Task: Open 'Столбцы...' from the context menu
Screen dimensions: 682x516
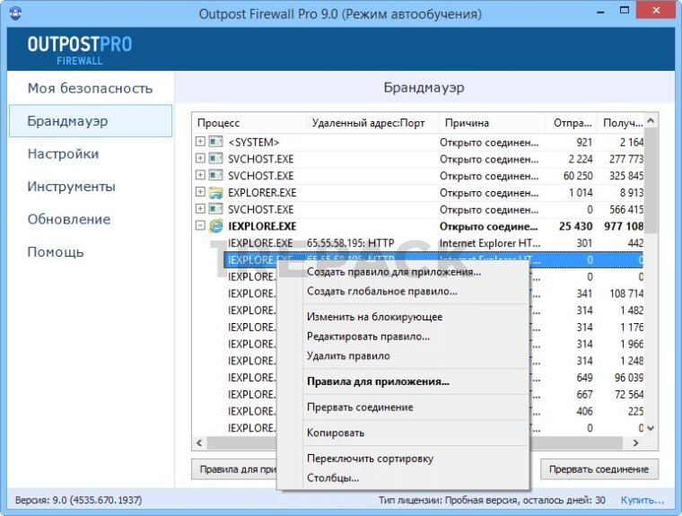Action: (333, 478)
